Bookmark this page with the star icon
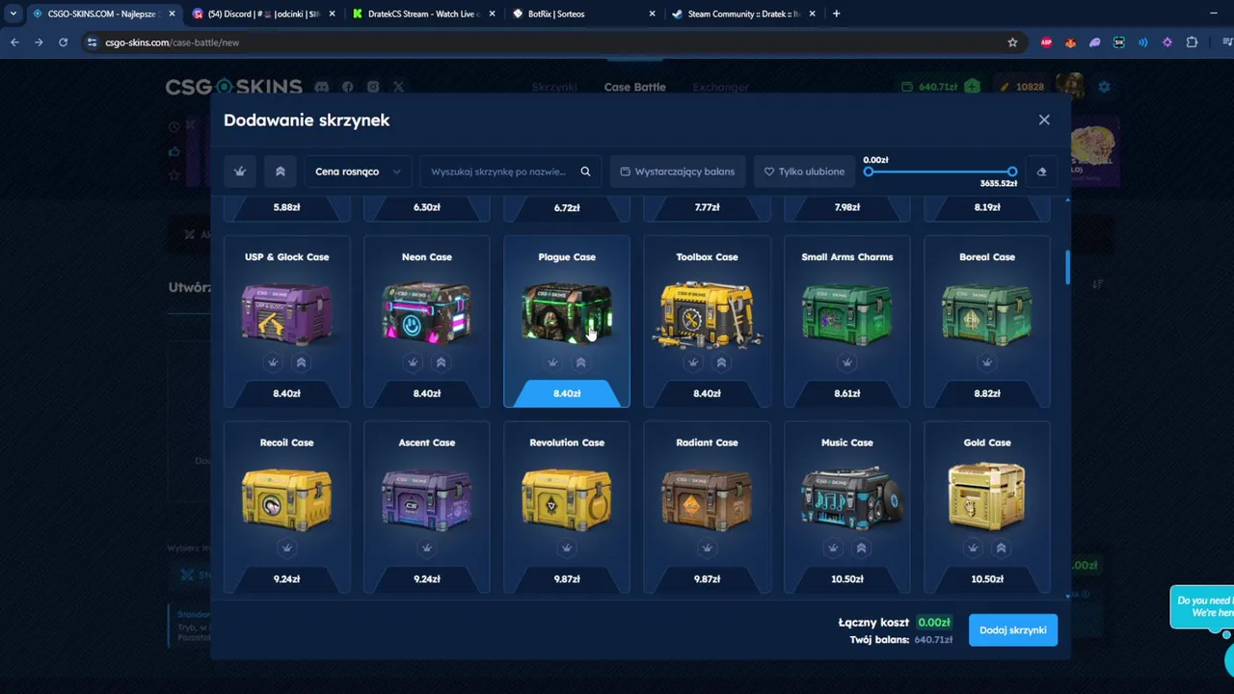1234x694 pixels. point(1012,42)
